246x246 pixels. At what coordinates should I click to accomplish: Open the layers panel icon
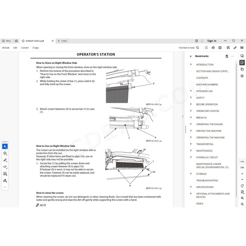242,76
